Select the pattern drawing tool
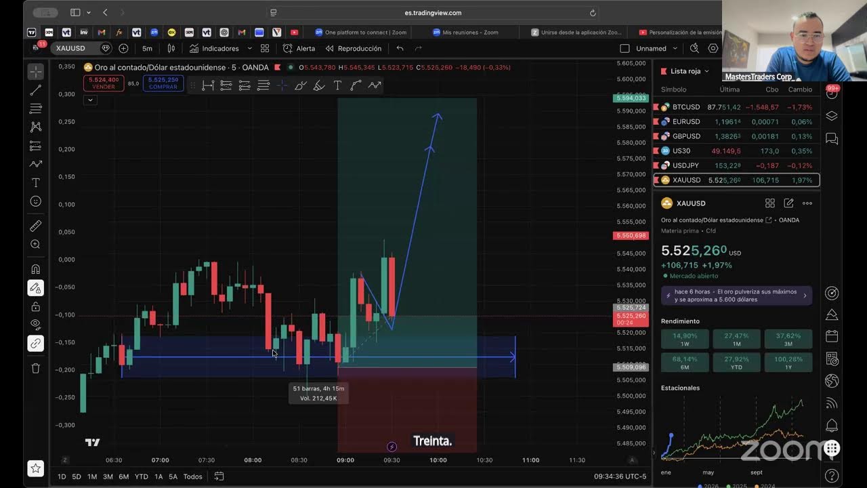 pos(36,127)
